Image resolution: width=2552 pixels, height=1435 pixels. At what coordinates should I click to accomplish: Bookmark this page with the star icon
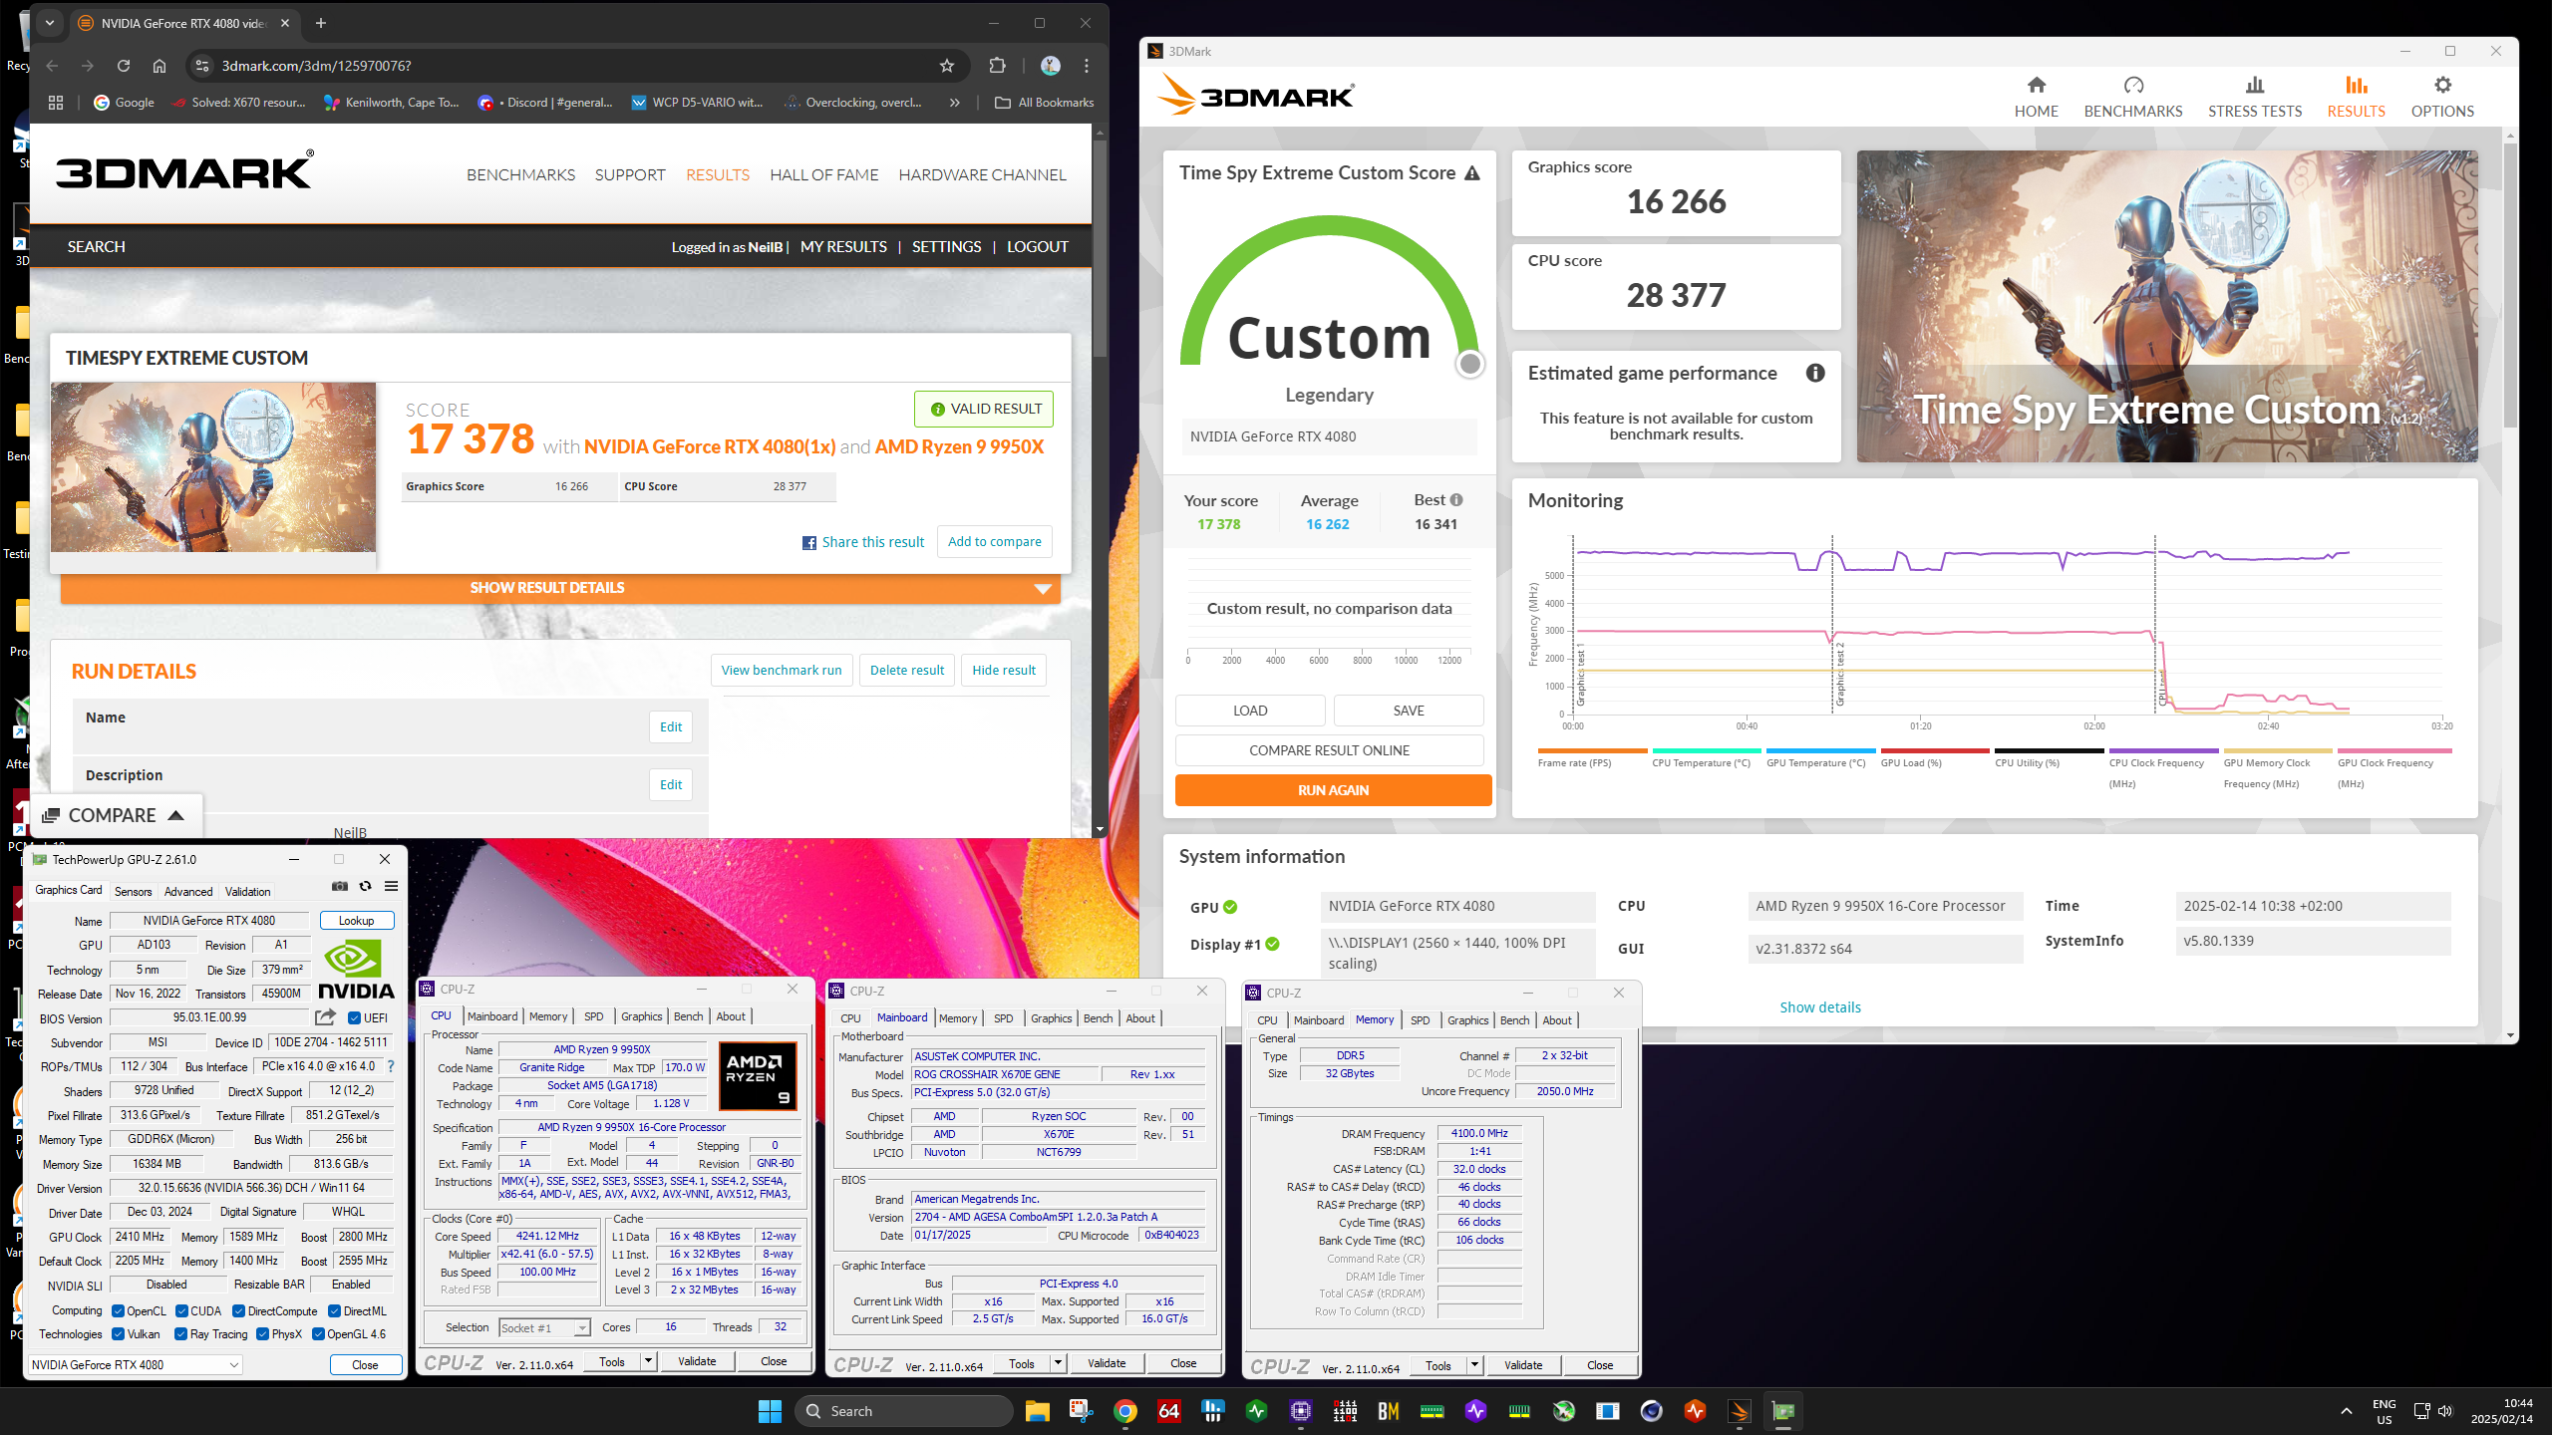click(947, 66)
